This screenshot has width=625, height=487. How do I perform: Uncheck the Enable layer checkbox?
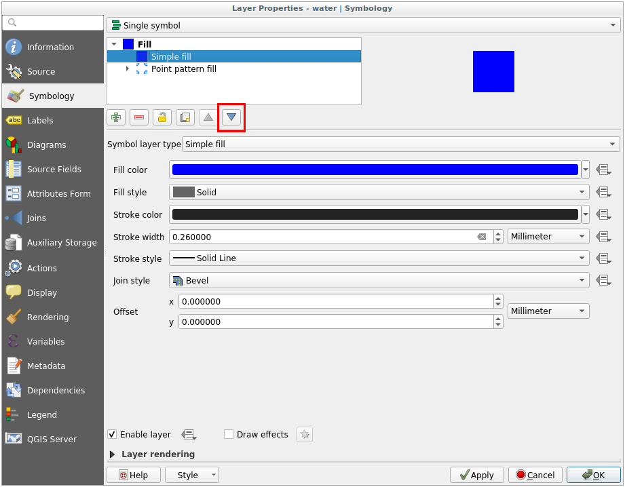[x=113, y=434]
